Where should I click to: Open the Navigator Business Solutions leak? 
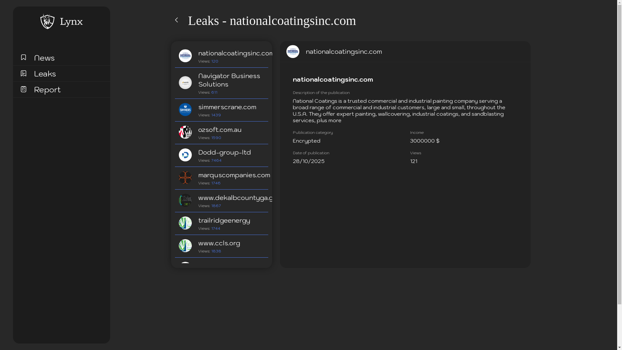(x=229, y=80)
